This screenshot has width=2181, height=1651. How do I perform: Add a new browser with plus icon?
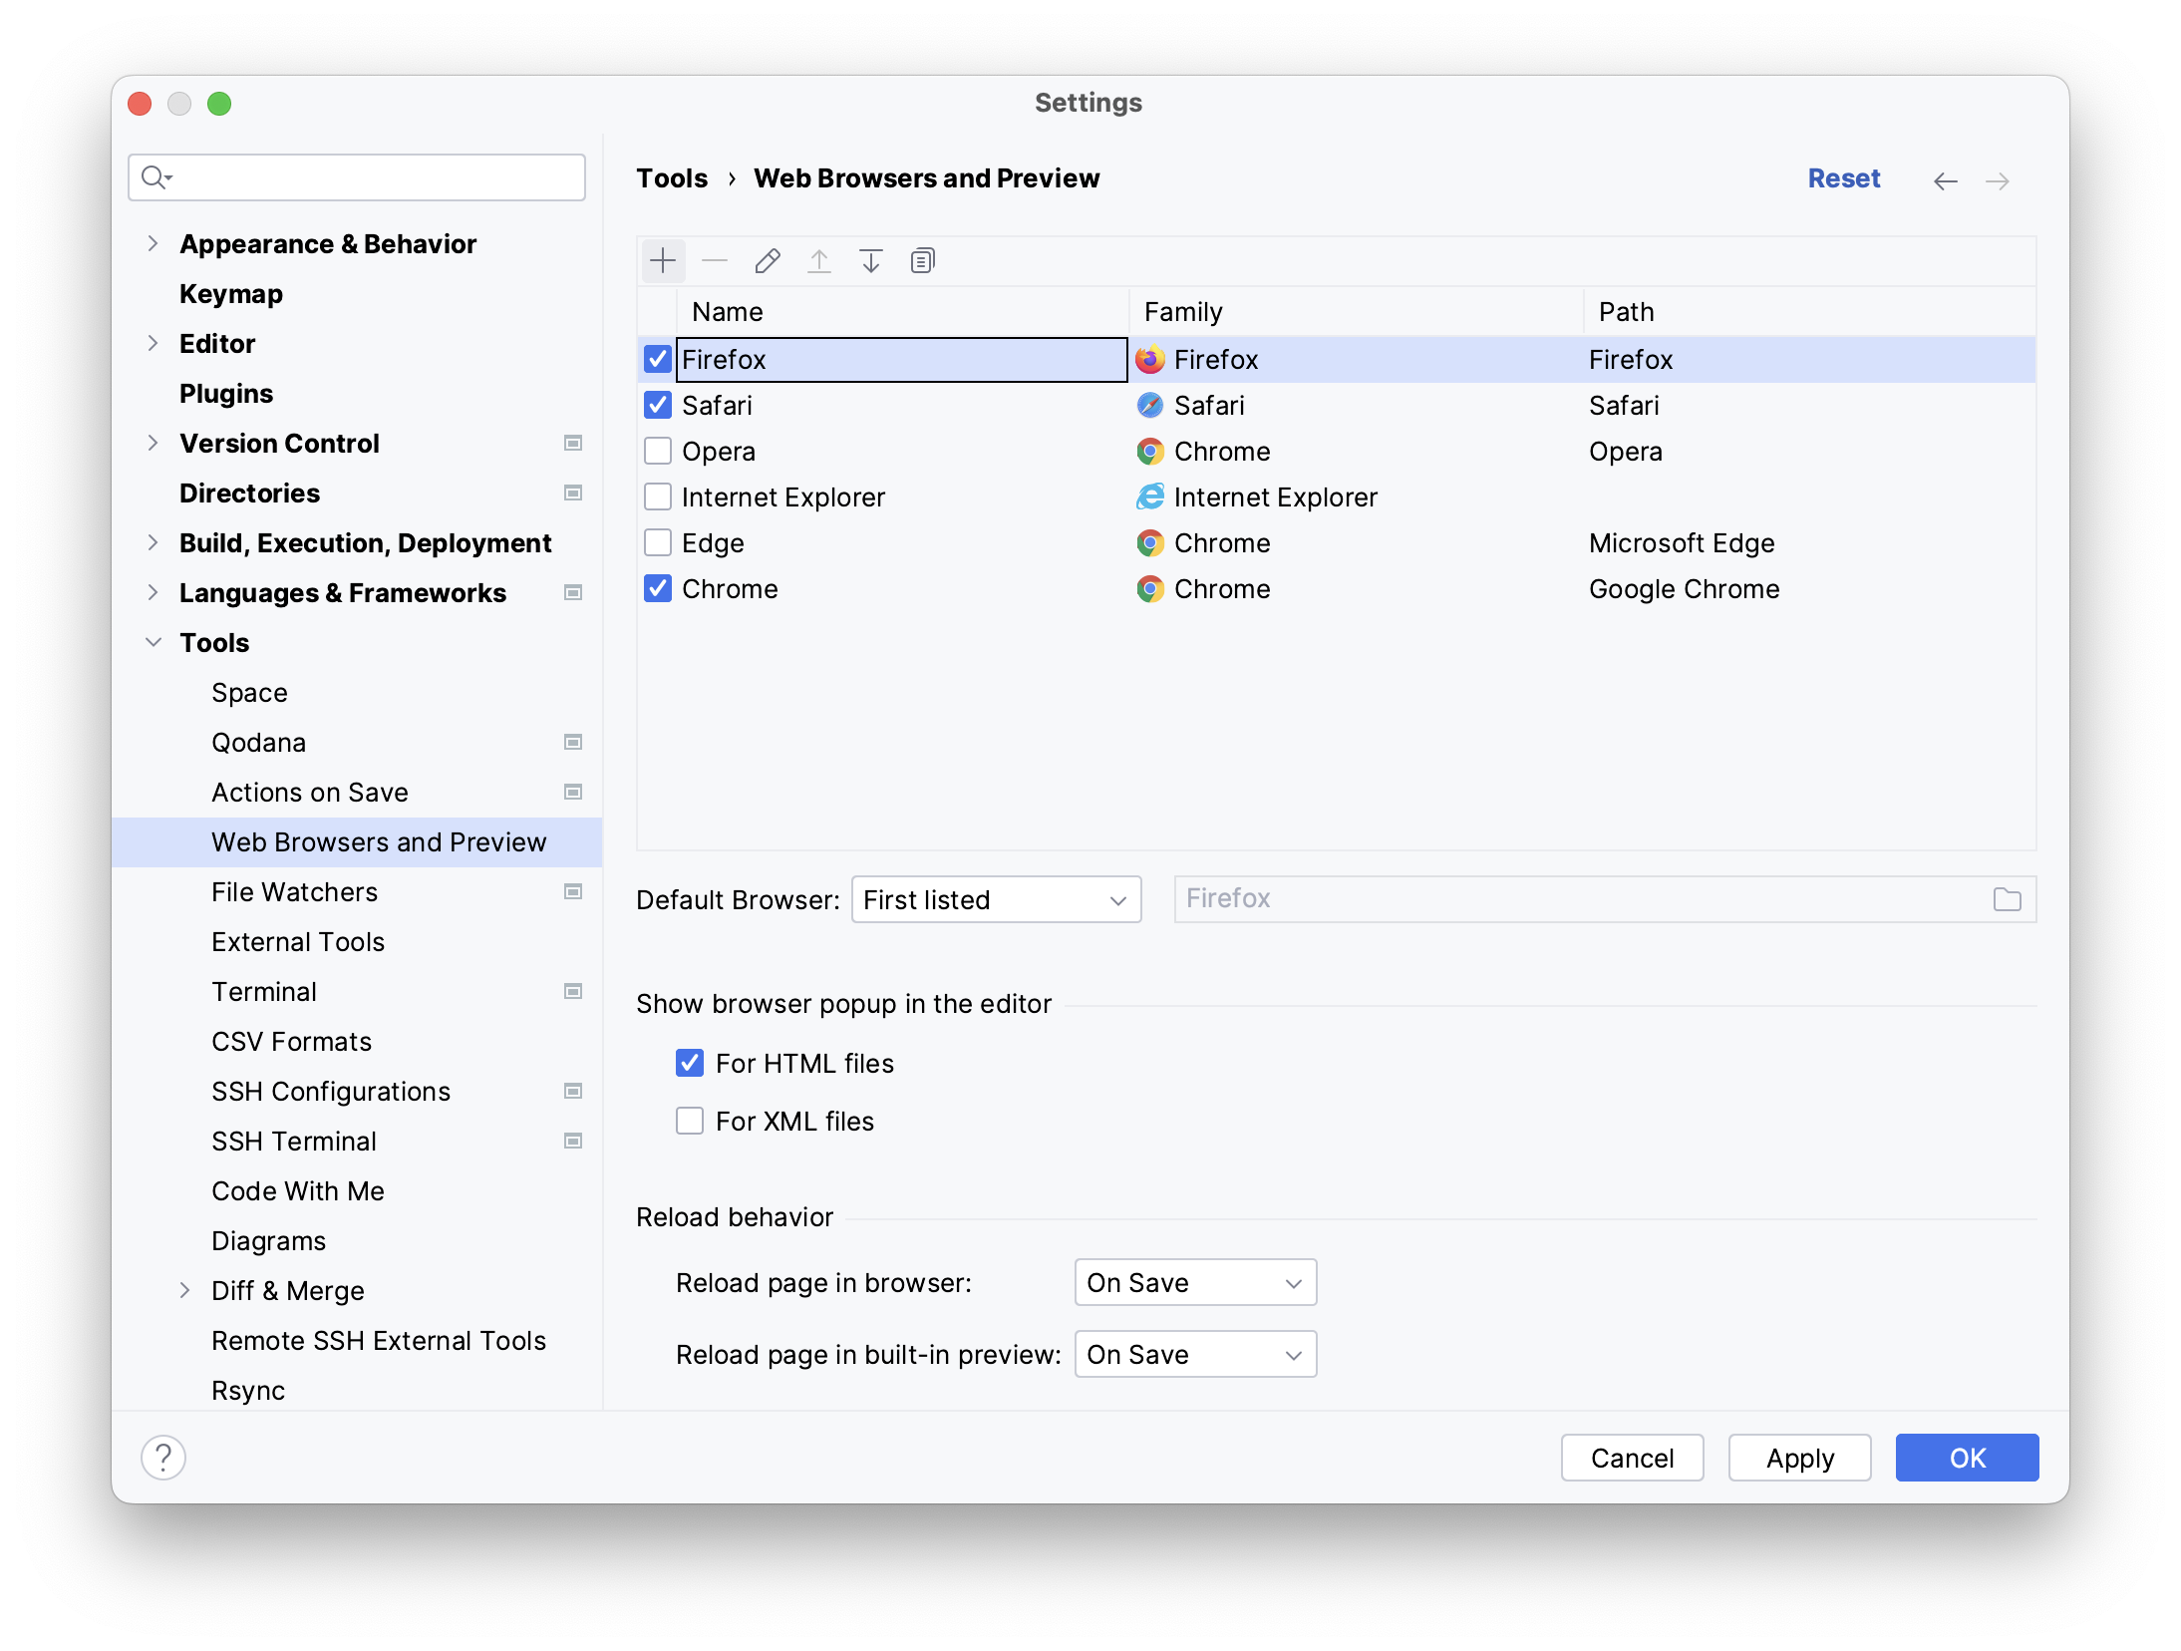[663, 261]
